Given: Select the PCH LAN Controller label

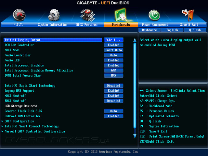Looking at the screenshot, I should point(19,45).
